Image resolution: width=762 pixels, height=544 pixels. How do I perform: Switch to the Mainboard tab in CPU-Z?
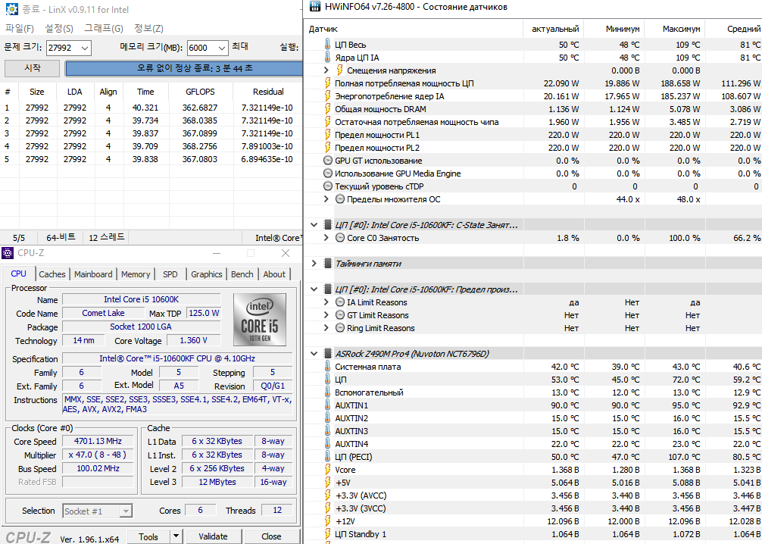point(93,274)
